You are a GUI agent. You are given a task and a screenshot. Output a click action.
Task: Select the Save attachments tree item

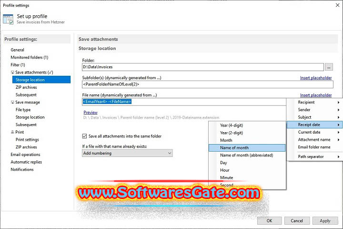(x=34, y=73)
